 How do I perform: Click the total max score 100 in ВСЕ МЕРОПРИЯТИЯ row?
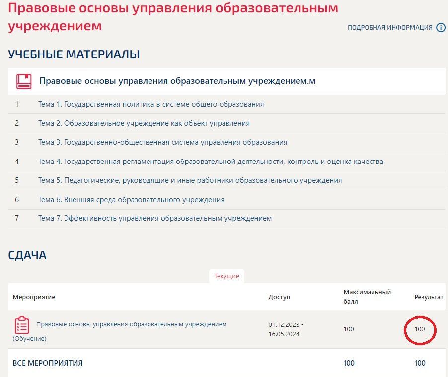[x=349, y=363]
